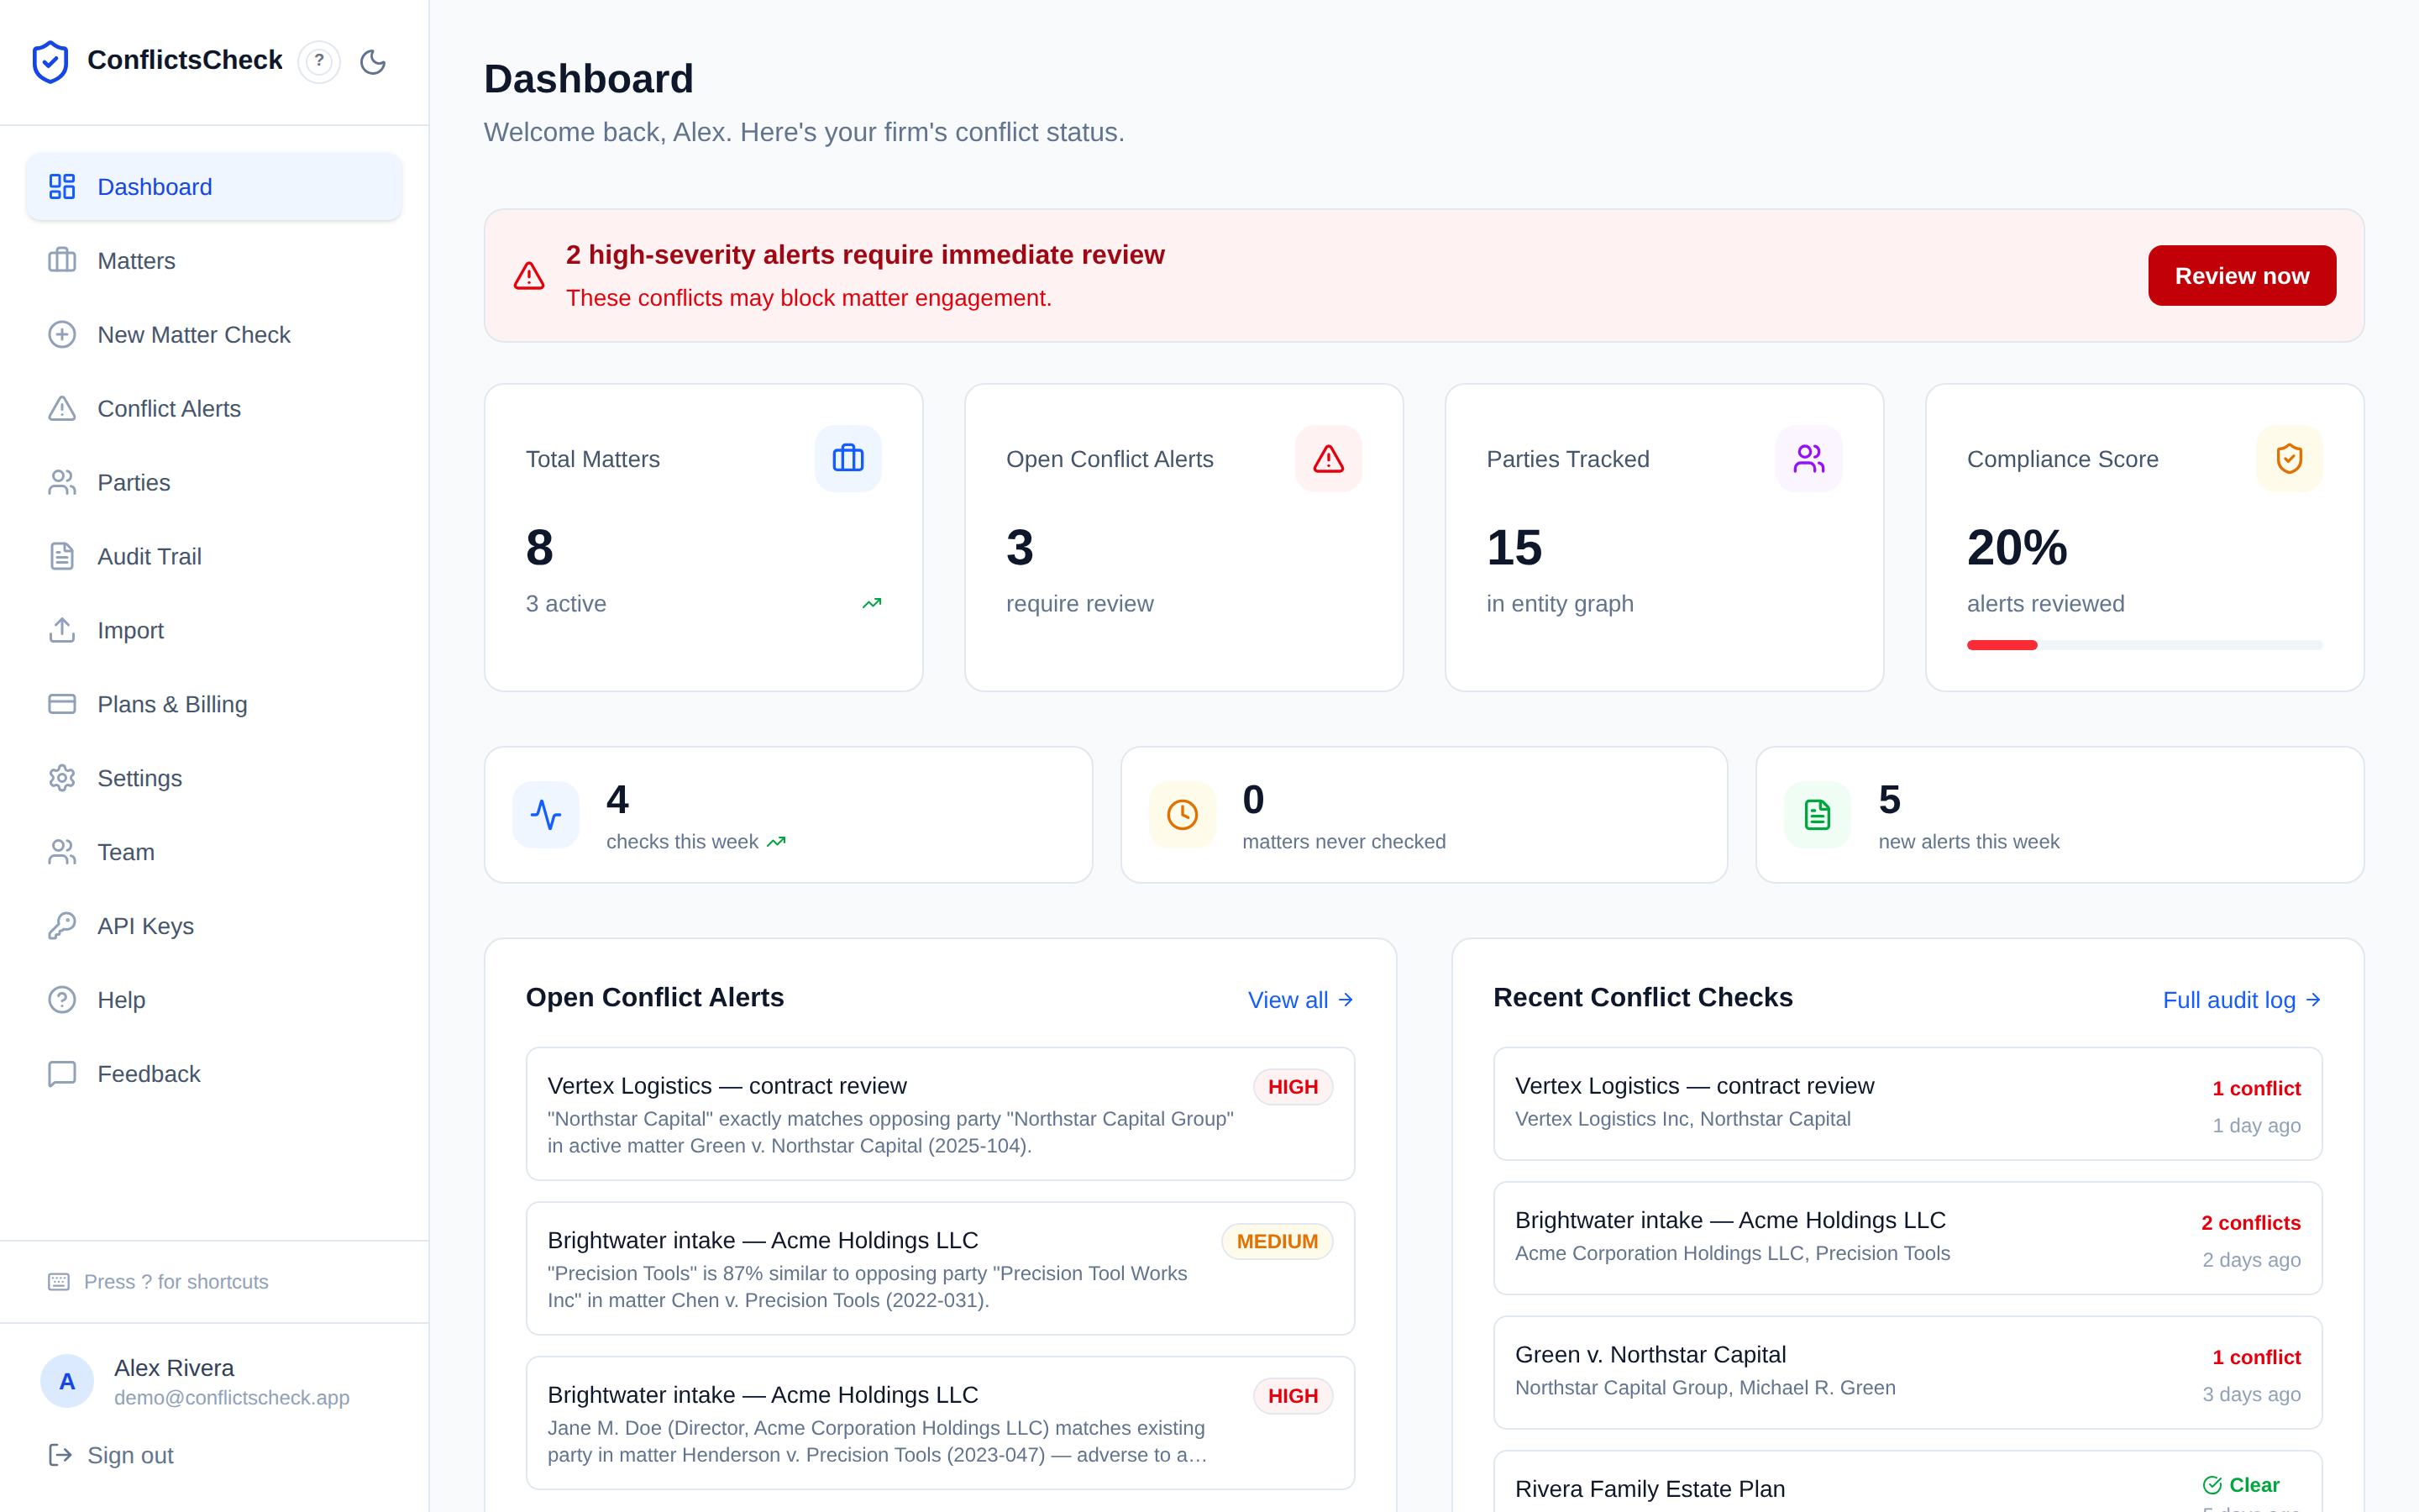Click the MEDIUM severity badge
Viewport: 2419px width, 1512px height.
tap(1277, 1241)
